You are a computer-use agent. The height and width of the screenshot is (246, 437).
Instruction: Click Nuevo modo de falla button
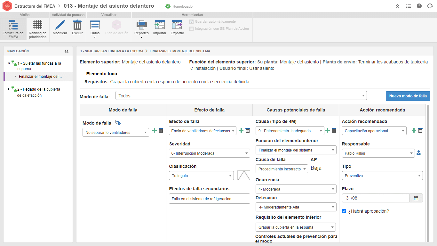[408, 96]
